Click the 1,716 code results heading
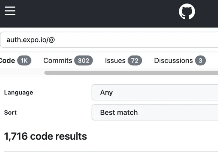The height and width of the screenshot is (157, 218). [45, 136]
